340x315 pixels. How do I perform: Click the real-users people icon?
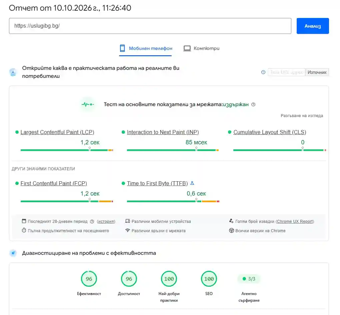click(x=13, y=73)
